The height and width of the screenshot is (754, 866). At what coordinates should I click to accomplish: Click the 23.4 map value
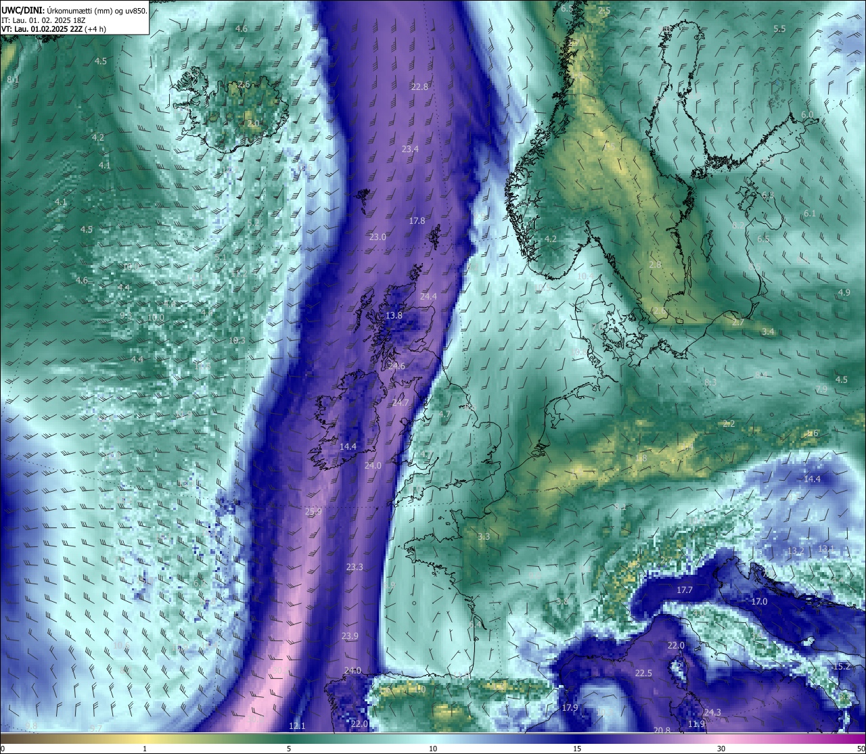pos(410,149)
